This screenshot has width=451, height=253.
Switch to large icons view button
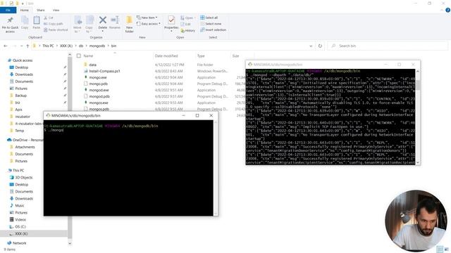446,249
